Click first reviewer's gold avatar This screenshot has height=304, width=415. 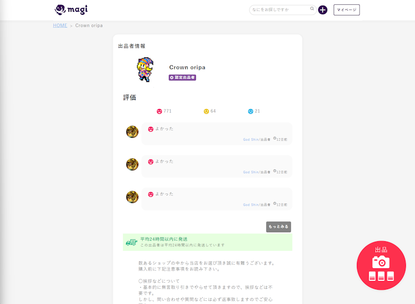click(132, 132)
